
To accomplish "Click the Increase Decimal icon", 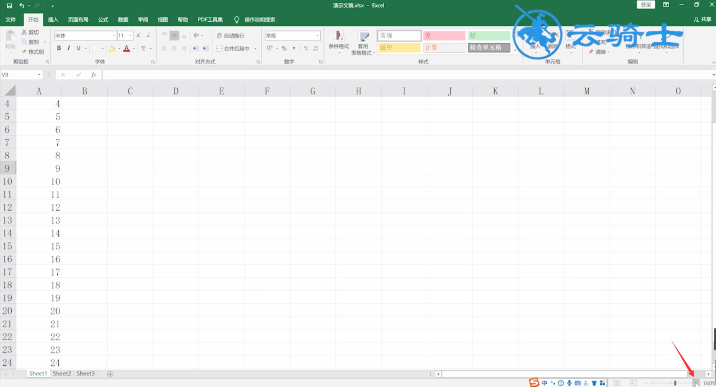I will pyautogui.click(x=306, y=48).
